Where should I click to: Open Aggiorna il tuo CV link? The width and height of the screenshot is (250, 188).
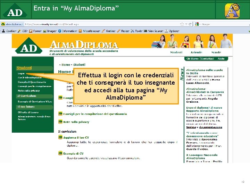click(x=76, y=138)
